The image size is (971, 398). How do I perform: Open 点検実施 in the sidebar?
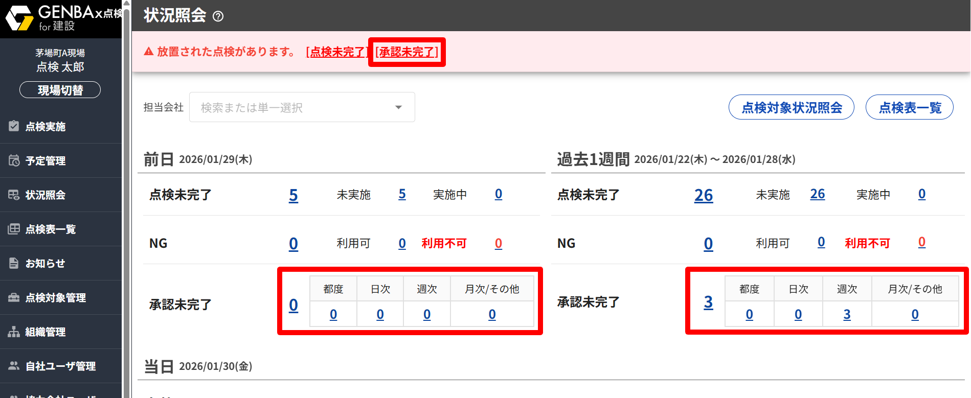[61, 126]
